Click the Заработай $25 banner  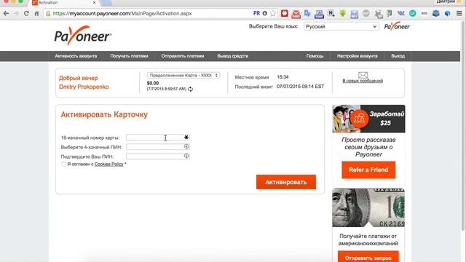(x=368, y=119)
